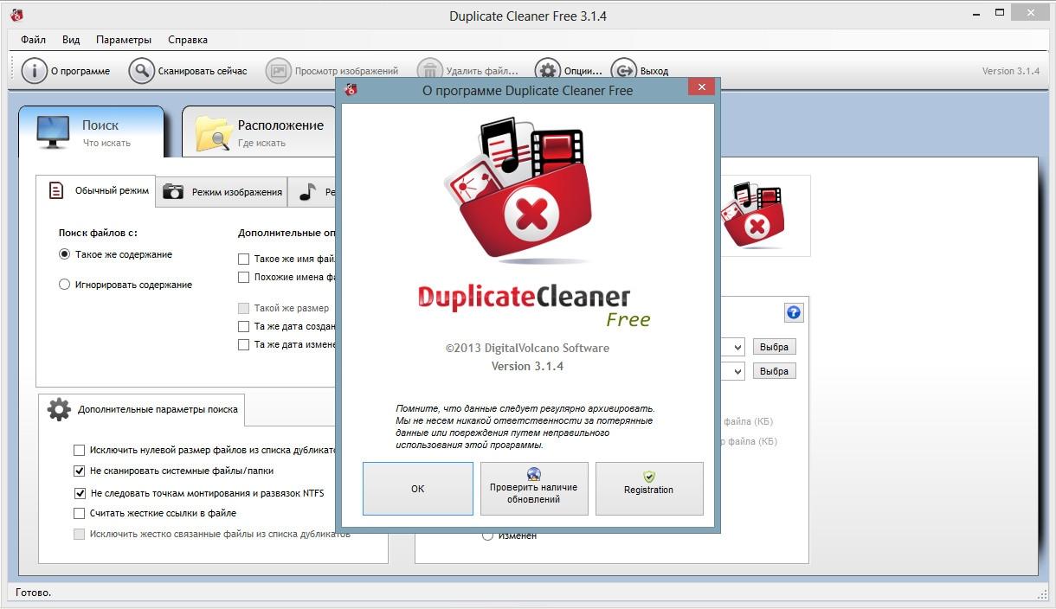Click the Scan now magnifier icon
This screenshot has height=609, width=1056.
pyautogui.click(x=141, y=71)
